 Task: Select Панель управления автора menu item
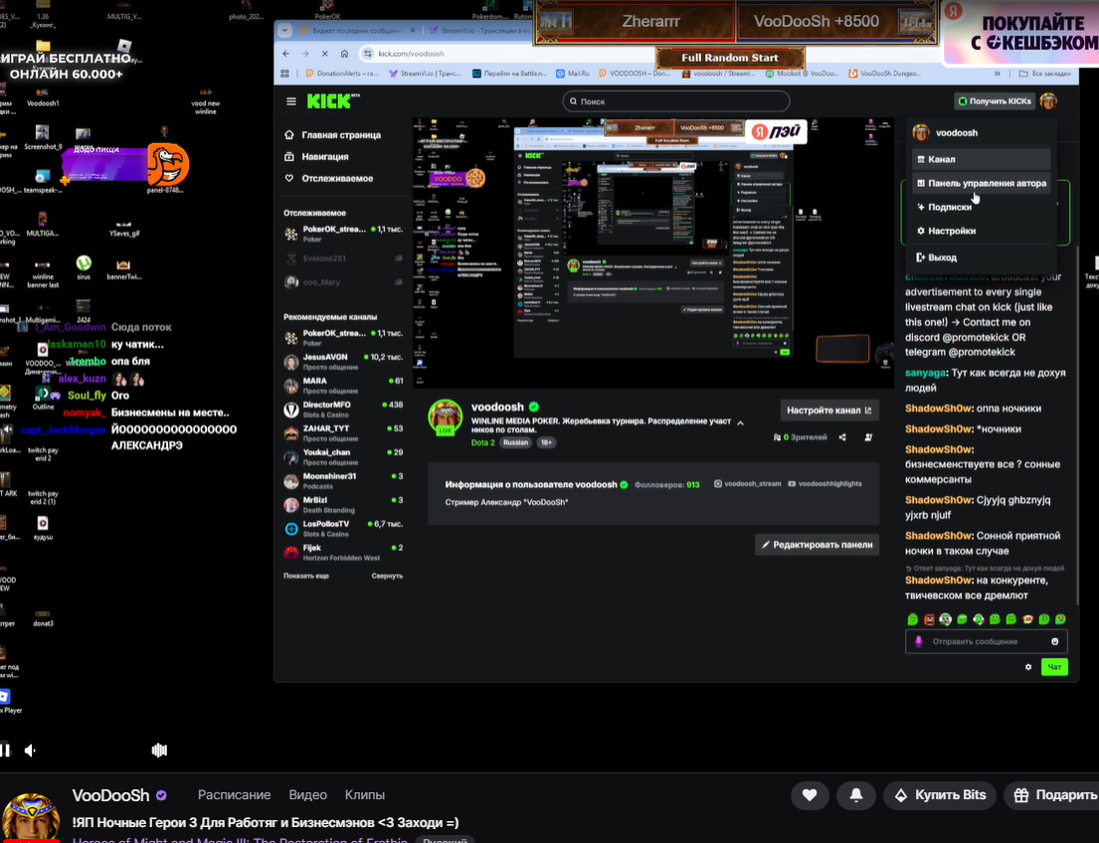pyautogui.click(x=981, y=183)
